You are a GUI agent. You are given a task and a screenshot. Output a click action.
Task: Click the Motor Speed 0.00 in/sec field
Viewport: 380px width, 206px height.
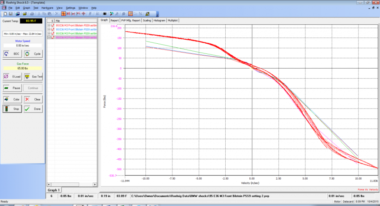pyautogui.click(x=23, y=46)
